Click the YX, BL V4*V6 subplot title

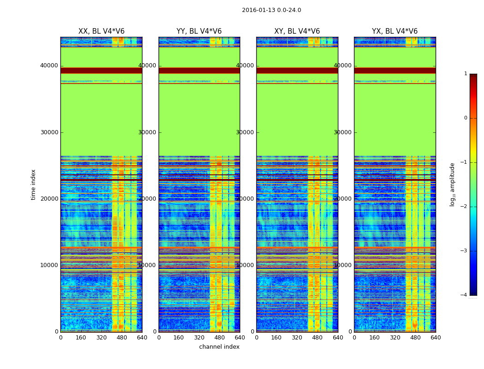[395, 31]
